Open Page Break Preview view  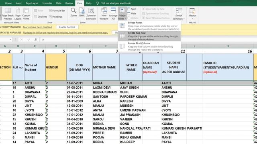point(8,14)
